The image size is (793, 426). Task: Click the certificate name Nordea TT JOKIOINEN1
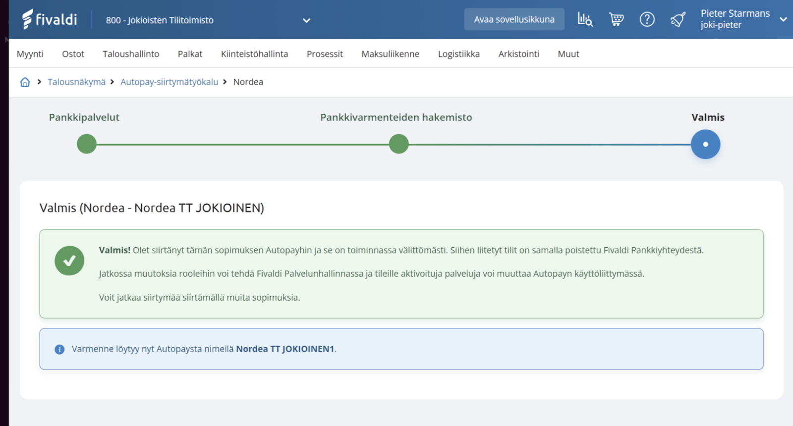285,349
